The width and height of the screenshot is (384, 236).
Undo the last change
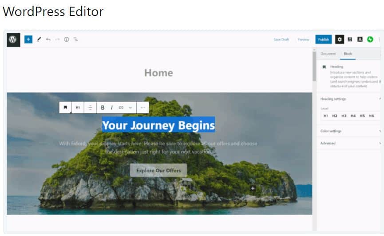[x=48, y=40]
